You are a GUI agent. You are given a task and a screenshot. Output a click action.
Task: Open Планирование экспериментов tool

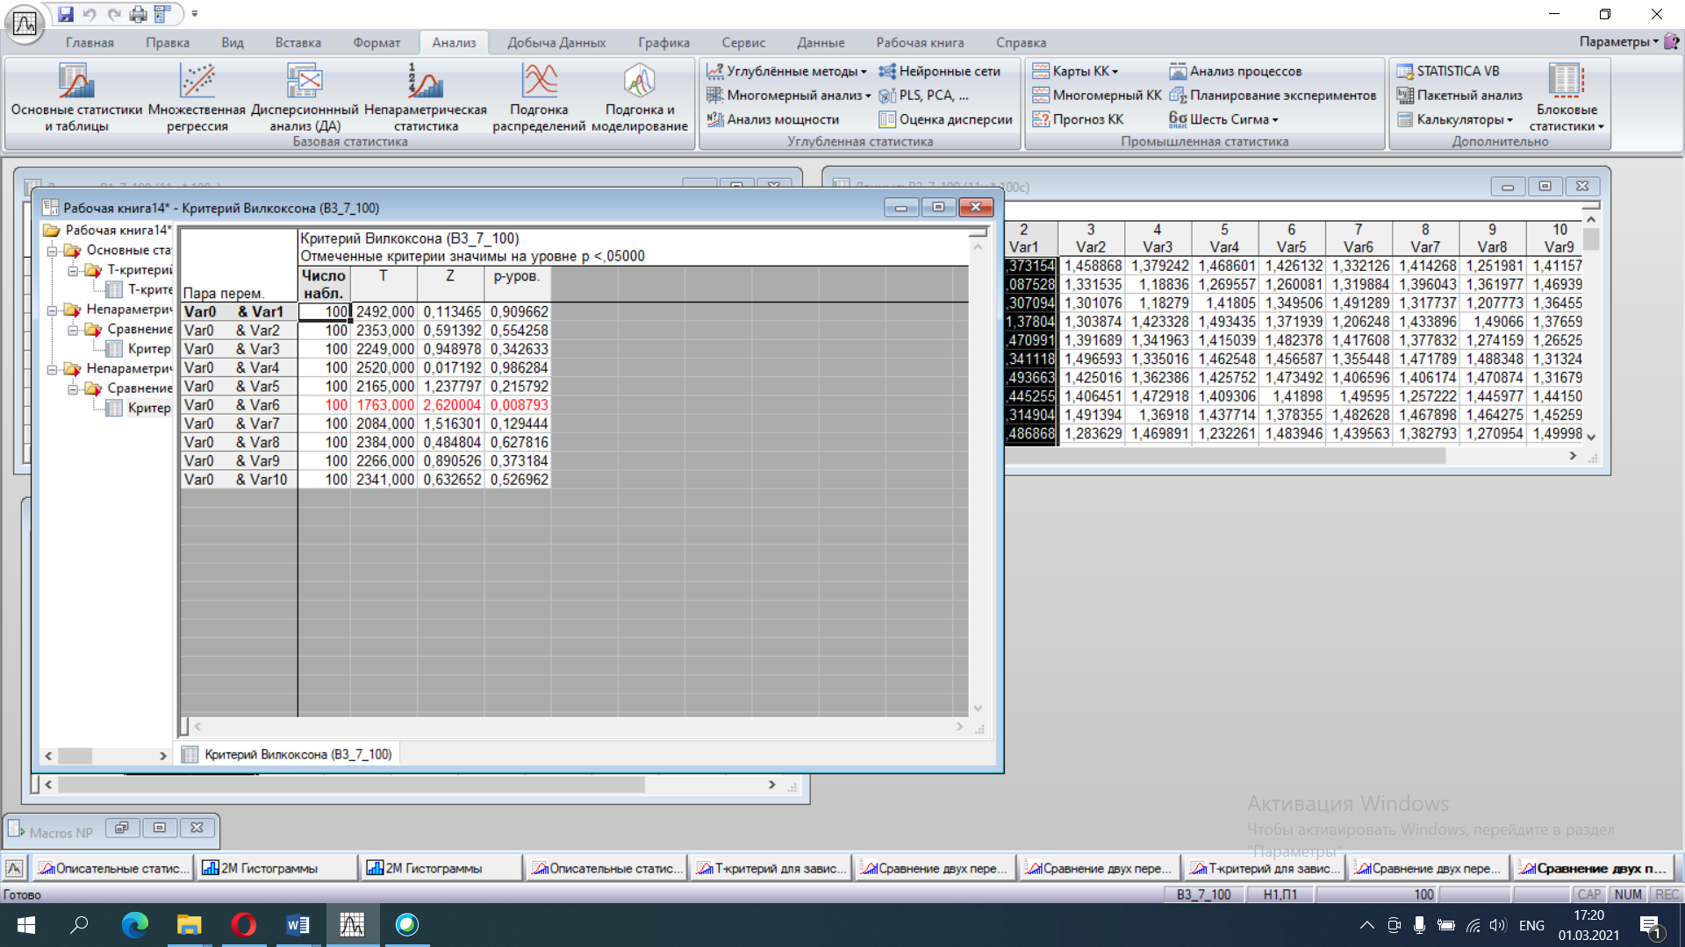[x=1273, y=95]
